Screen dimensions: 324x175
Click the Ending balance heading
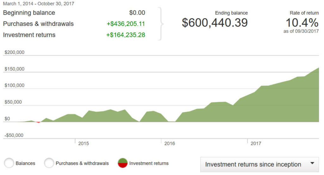click(231, 13)
